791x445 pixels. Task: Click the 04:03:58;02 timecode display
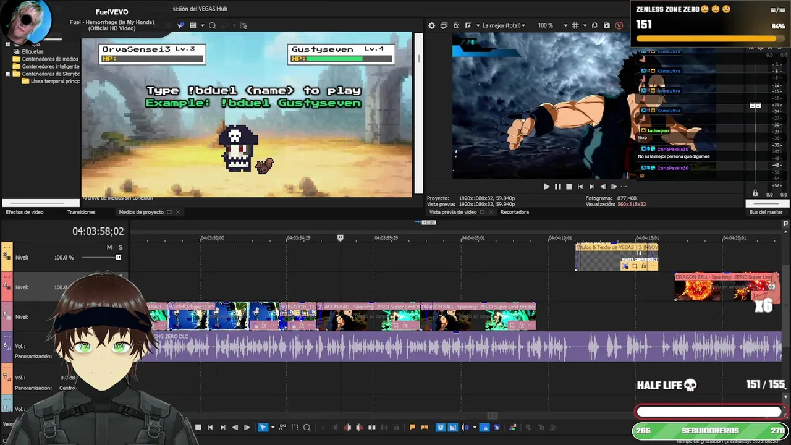98,231
